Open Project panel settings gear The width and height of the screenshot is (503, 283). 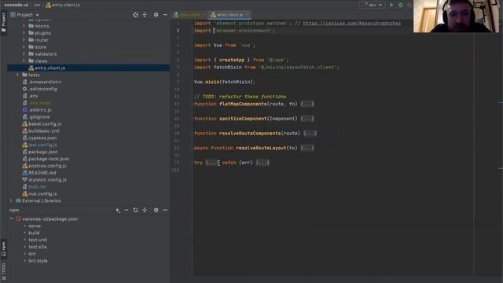point(156,15)
